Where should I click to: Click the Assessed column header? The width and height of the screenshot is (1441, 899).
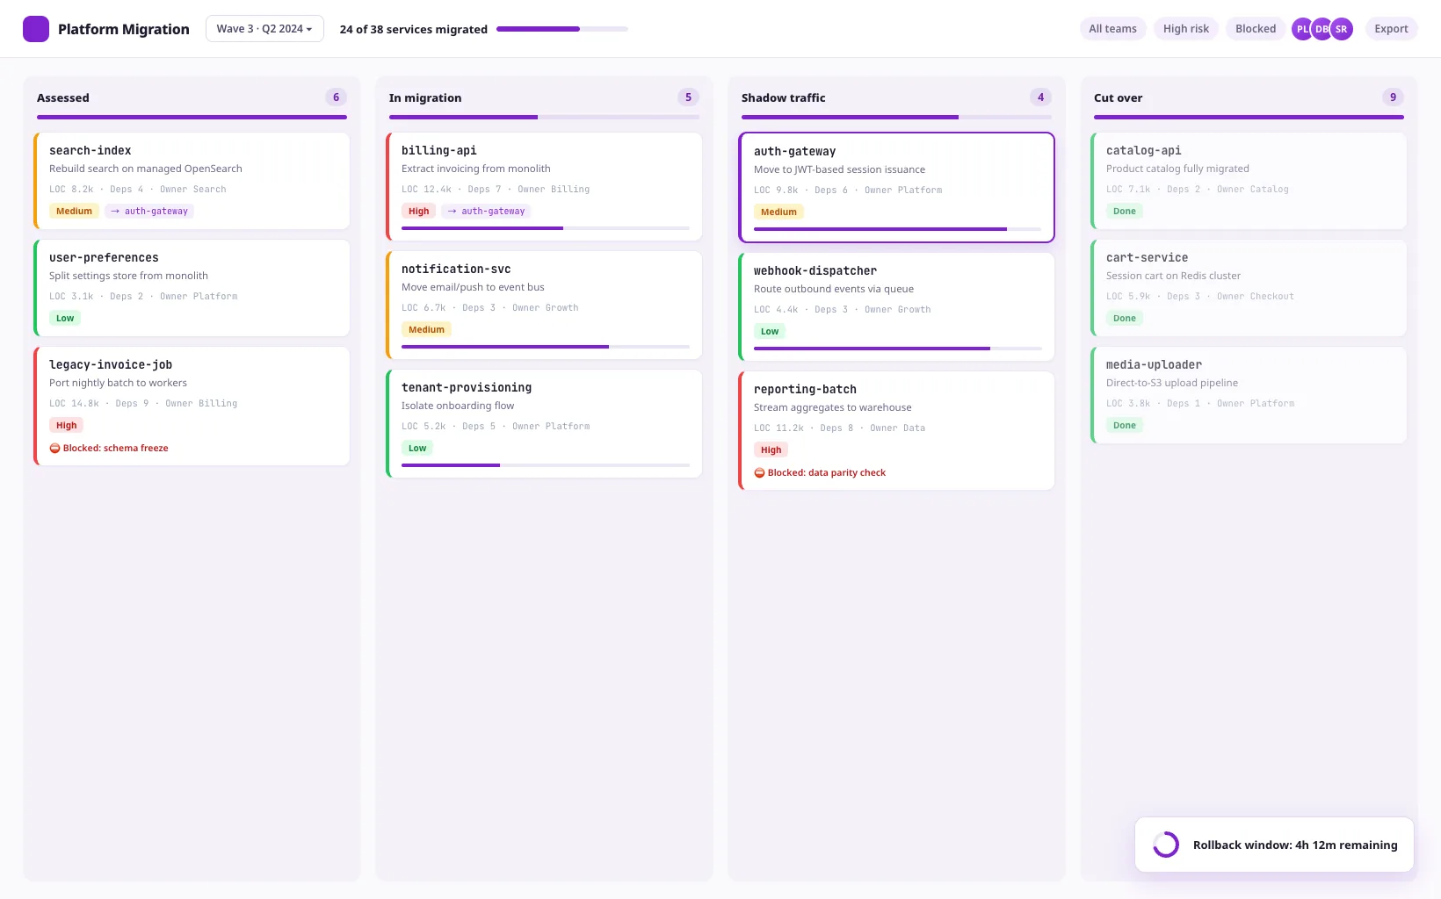point(63,97)
